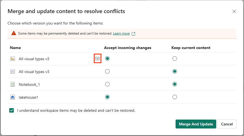Click the permanently deleted warning message text
Image resolution: width=244 pixels, height=136 pixels.
pos(65,33)
